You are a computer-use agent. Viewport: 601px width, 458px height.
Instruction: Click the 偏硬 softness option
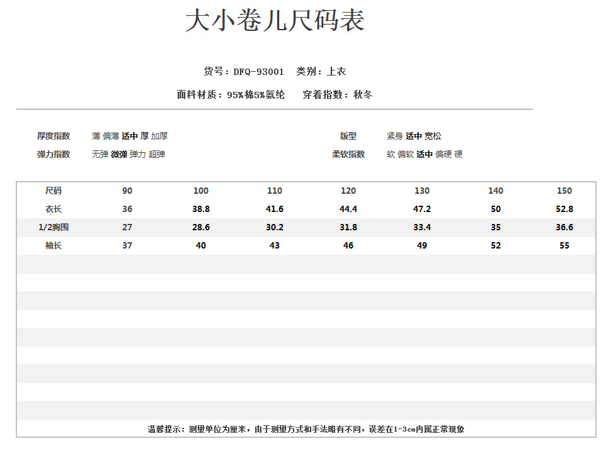[444, 154]
